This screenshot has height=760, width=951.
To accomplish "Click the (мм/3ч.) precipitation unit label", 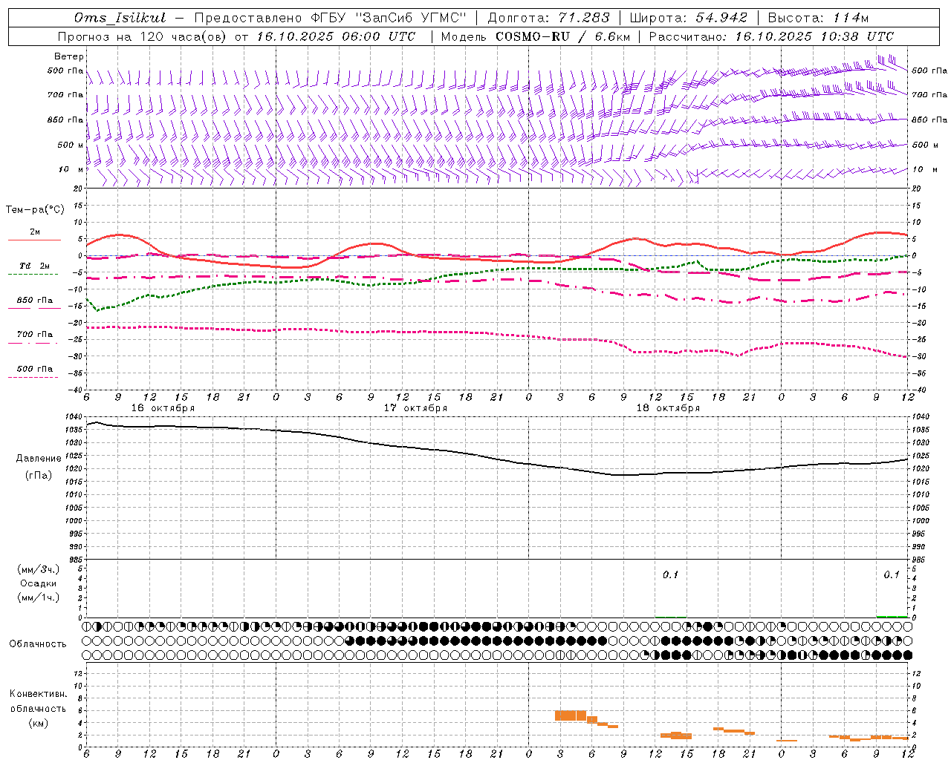I will pyautogui.click(x=39, y=569).
